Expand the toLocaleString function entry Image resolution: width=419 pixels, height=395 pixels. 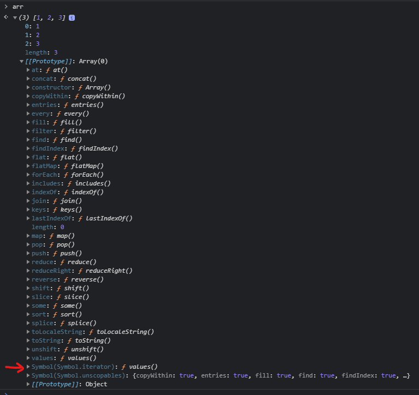(x=28, y=332)
